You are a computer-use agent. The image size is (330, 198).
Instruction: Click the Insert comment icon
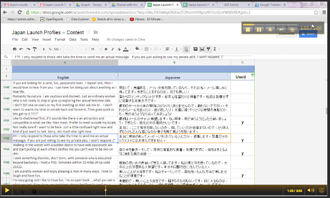(195, 49)
